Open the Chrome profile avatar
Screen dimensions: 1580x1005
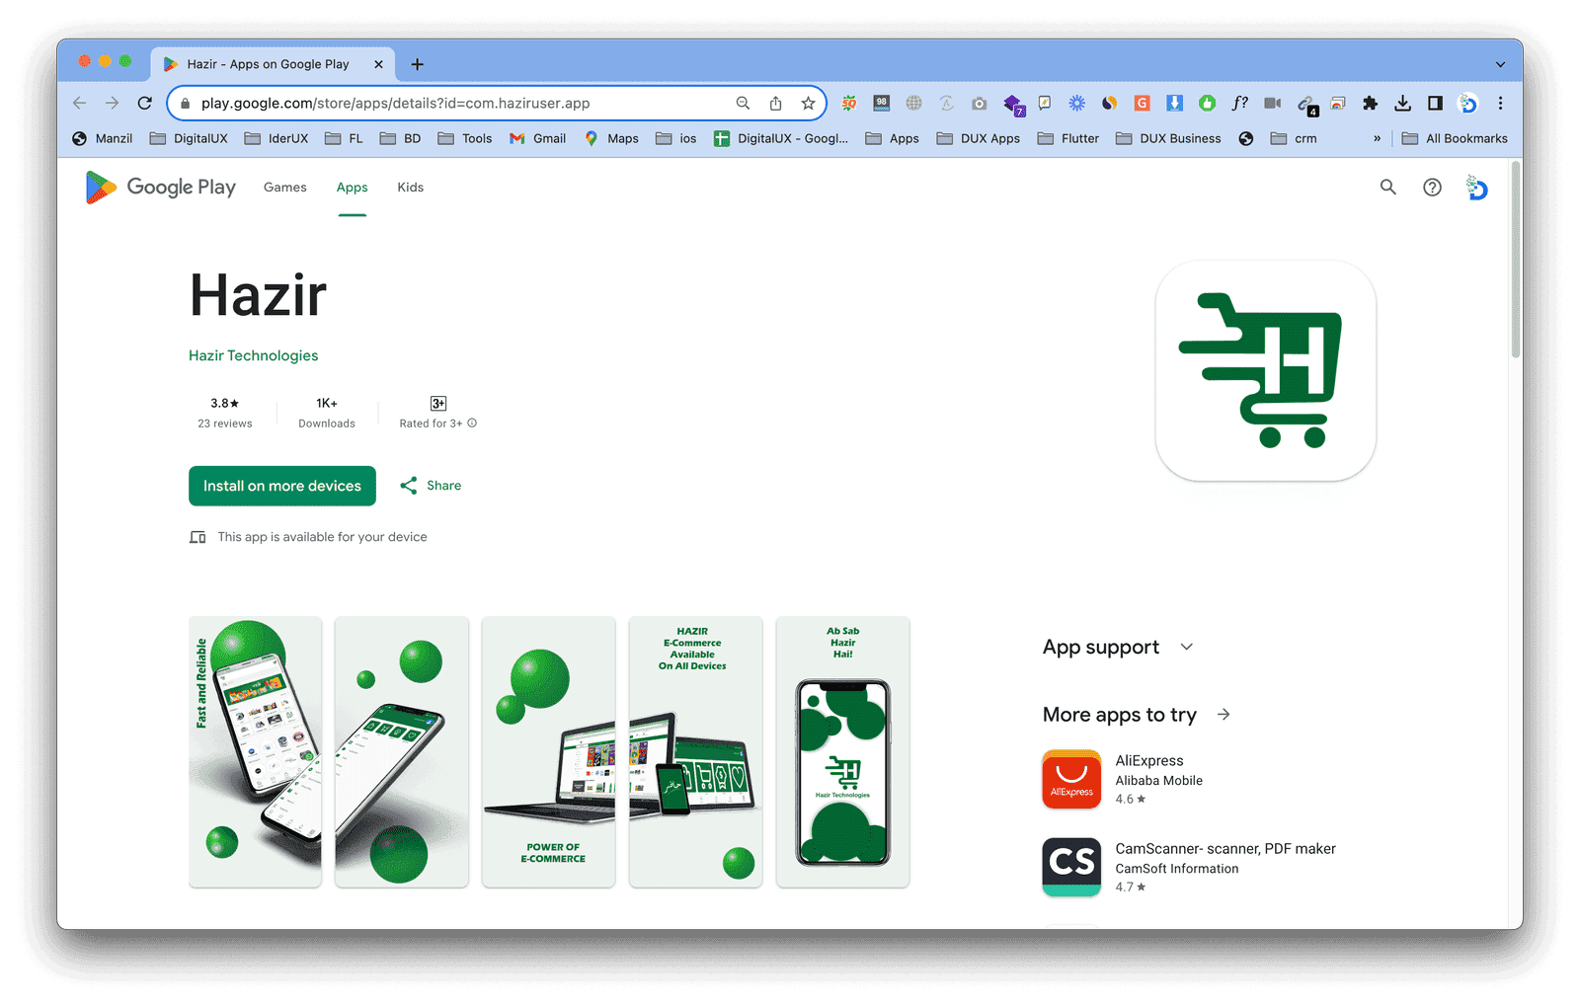1468,103
